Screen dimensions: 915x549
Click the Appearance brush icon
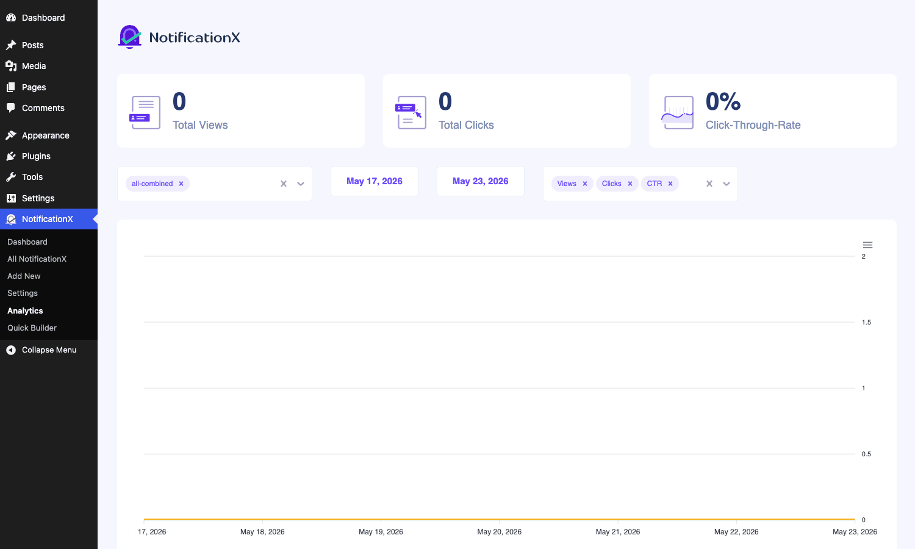[11, 135]
